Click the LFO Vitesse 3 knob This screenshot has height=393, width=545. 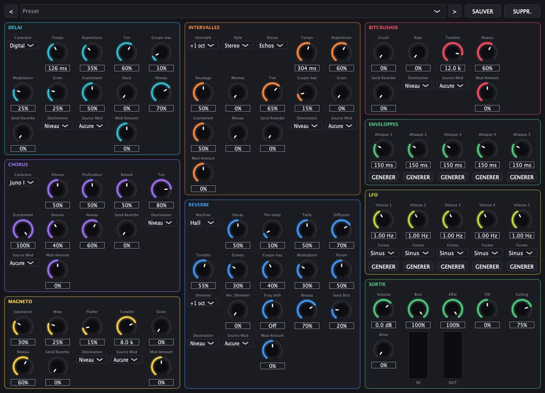point(452,220)
